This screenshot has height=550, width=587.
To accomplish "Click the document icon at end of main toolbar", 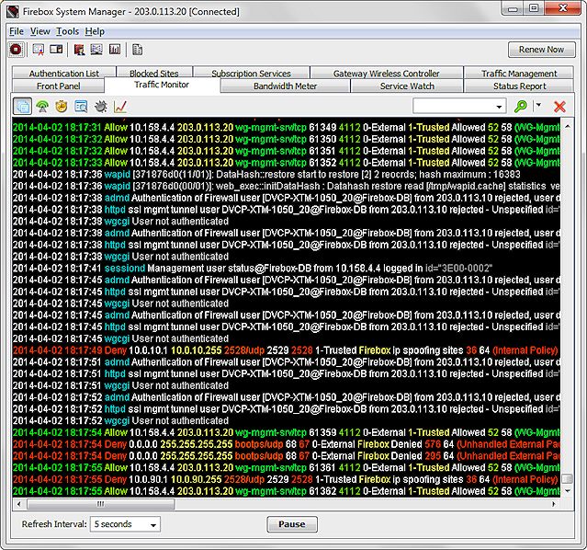I will tap(137, 50).
